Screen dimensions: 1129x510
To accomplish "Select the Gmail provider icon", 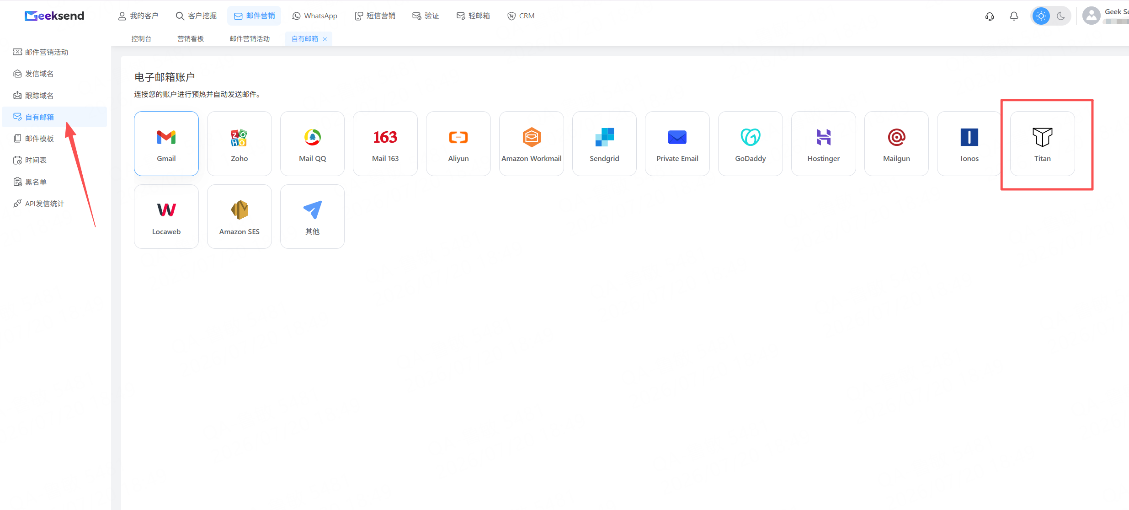I will click(x=166, y=137).
